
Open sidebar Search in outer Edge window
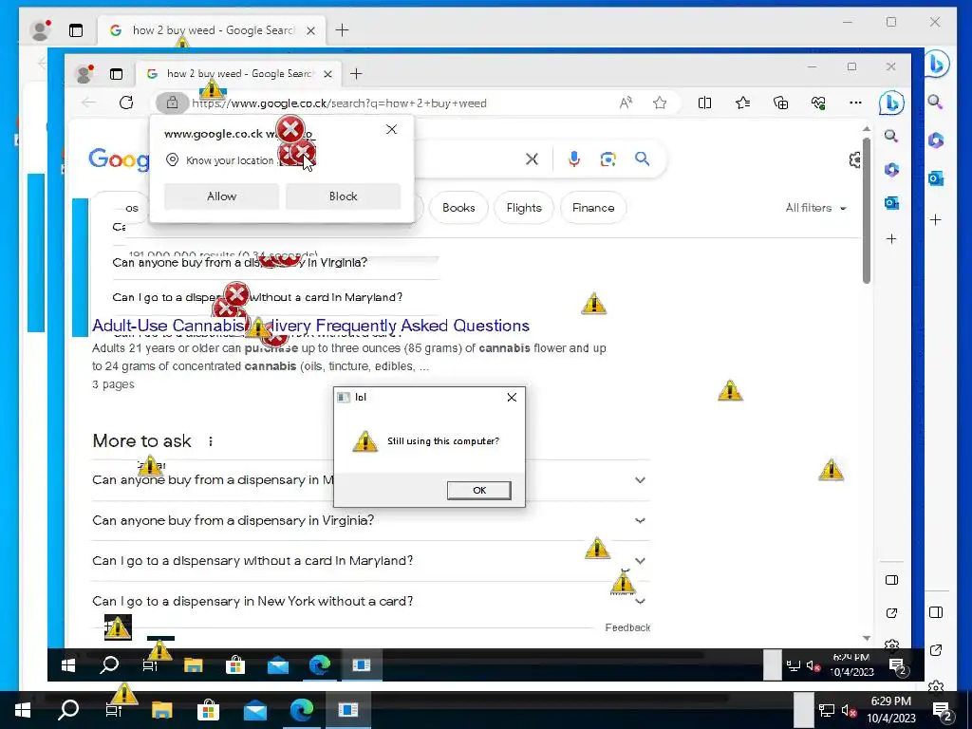click(936, 103)
